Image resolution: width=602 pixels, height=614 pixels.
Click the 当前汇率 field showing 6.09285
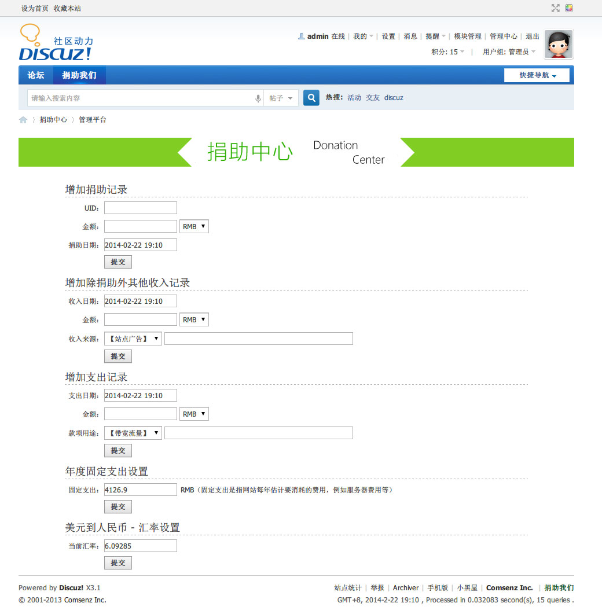point(141,546)
